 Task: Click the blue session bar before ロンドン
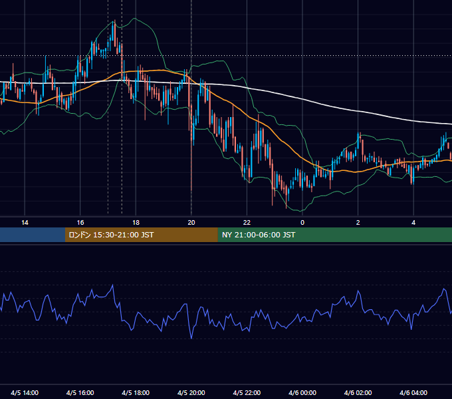tap(33, 235)
